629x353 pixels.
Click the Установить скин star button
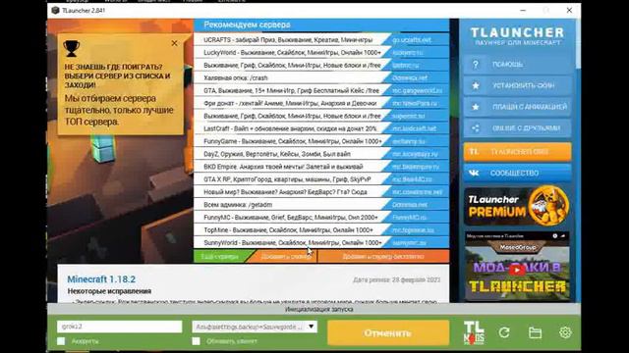[517, 85]
